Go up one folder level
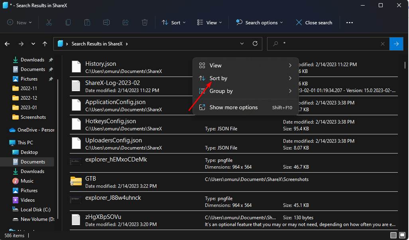The width and height of the screenshot is (409, 240). [x=45, y=44]
